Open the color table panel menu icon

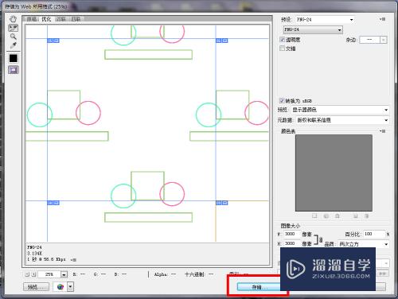point(382,131)
